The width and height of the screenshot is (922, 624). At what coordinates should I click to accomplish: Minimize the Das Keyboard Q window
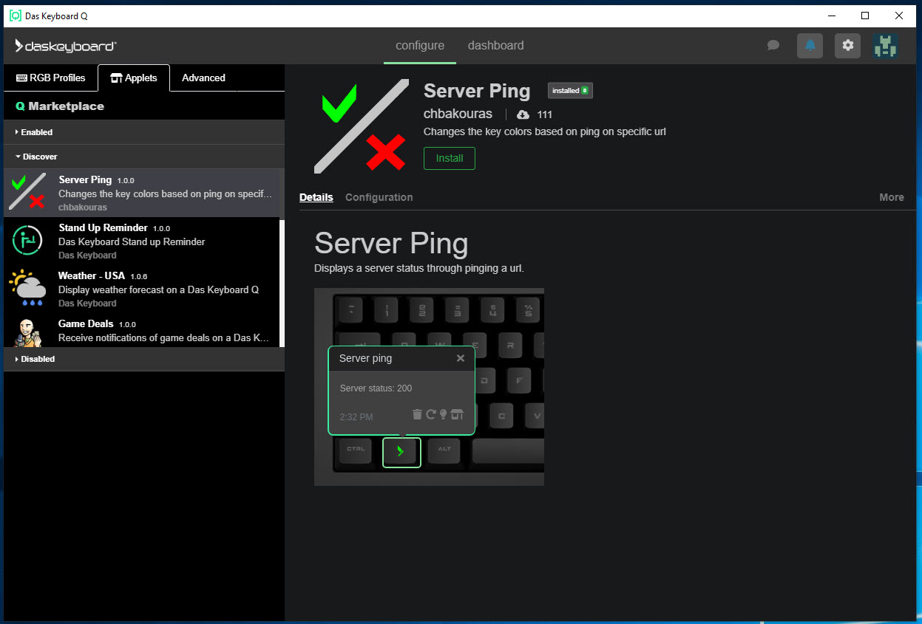tap(831, 16)
